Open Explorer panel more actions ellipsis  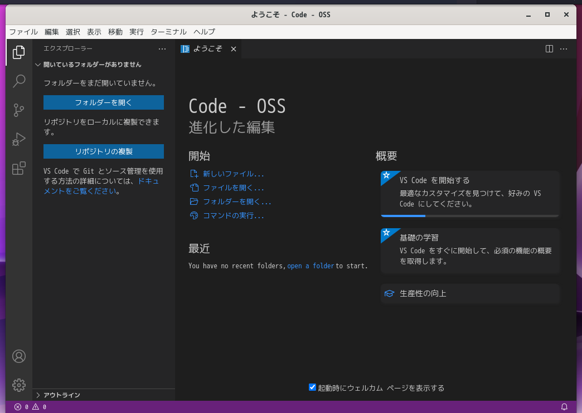(162, 48)
